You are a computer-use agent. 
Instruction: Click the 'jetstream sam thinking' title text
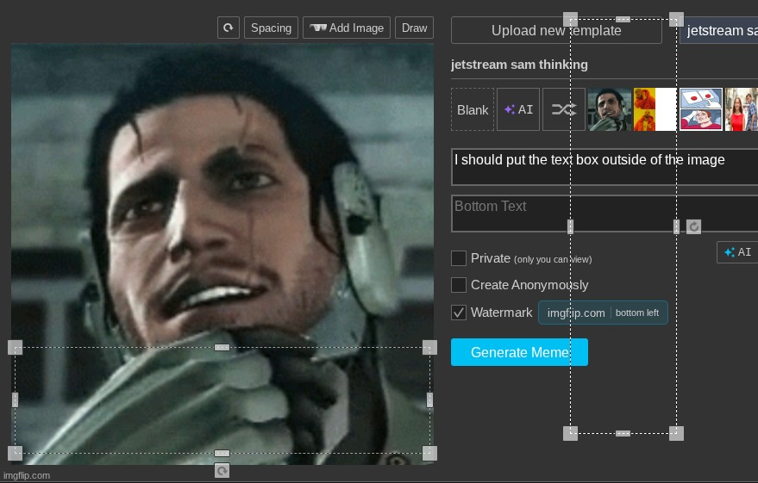coord(519,65)
